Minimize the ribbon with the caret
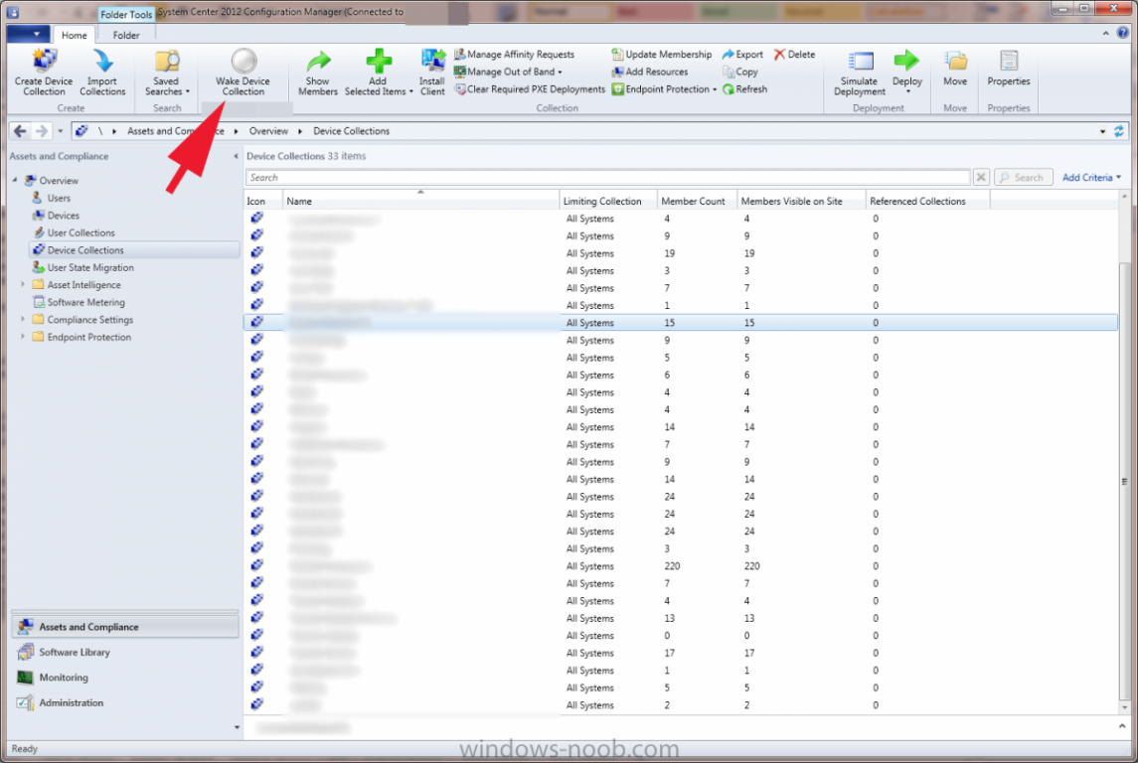 tap(1105, 34)
